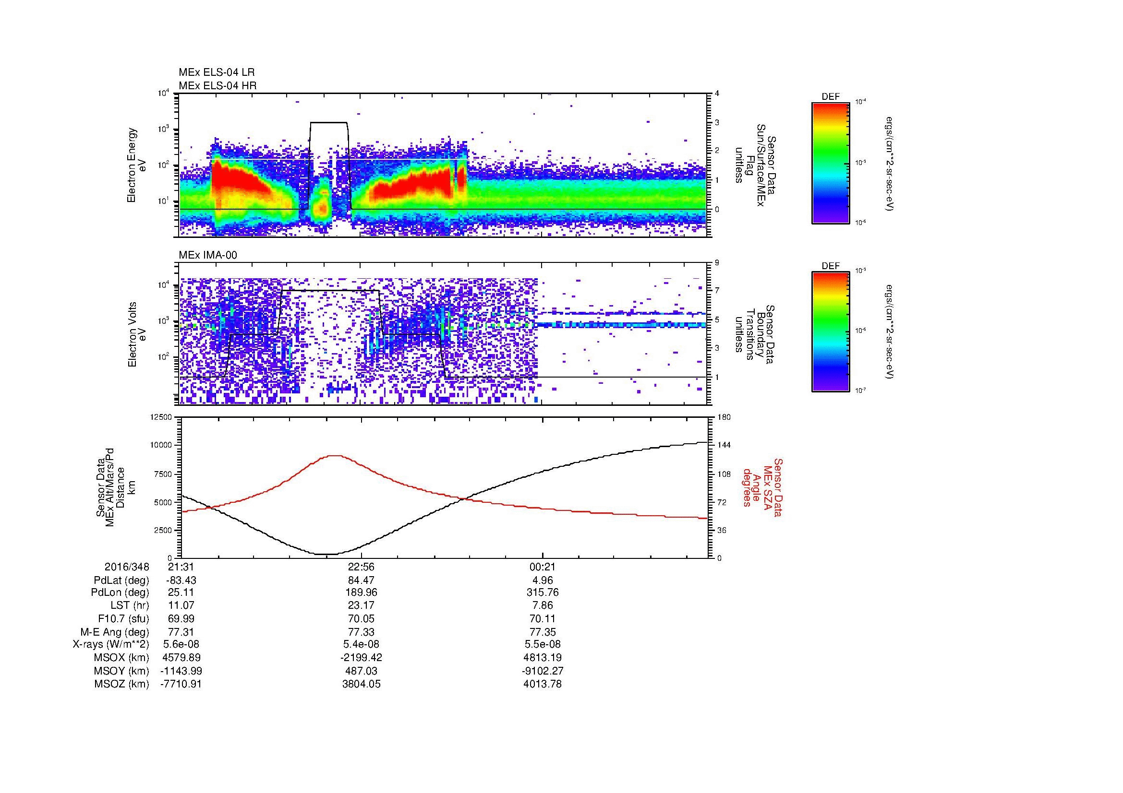Click the LST value '23.17'
Image resolution: width=1123 pixels, height=793 pixels.
(361, 605)
